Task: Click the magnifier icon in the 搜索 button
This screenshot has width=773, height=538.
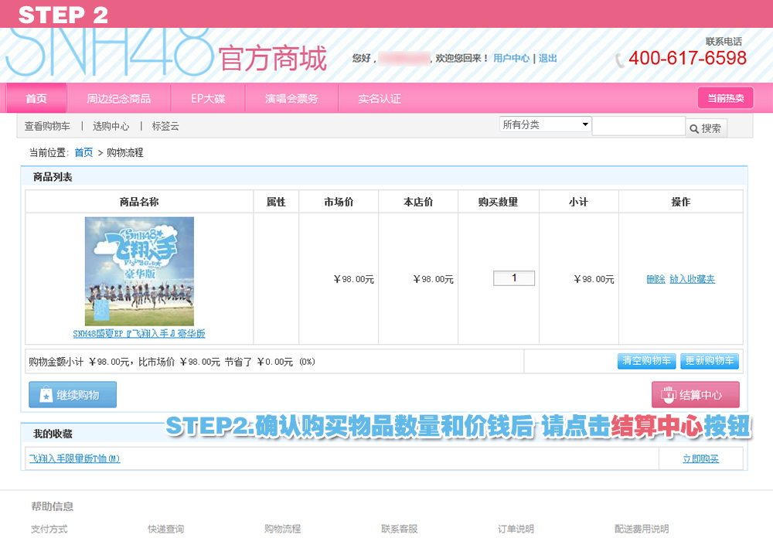Action: [693, 129]
